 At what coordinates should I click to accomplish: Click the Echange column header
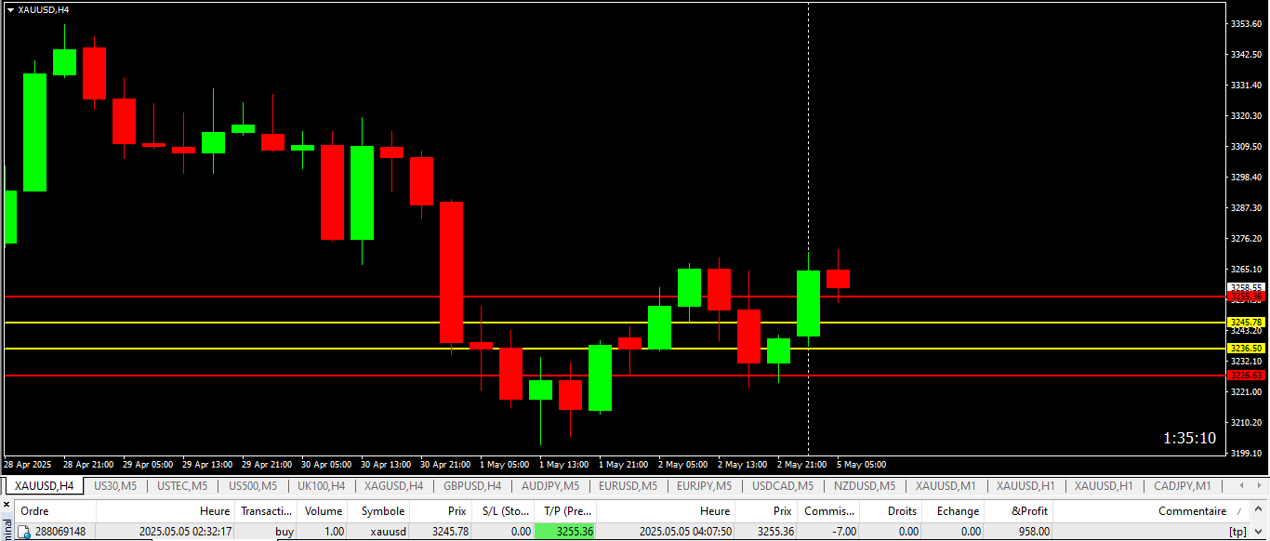(954, 511)
